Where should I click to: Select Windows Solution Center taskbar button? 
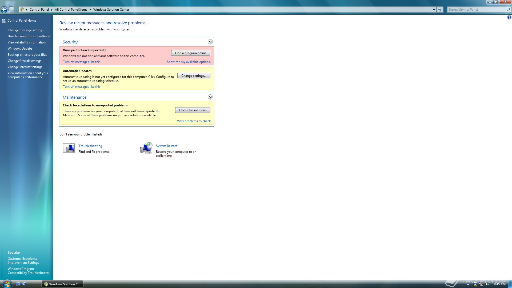[62, 284]
